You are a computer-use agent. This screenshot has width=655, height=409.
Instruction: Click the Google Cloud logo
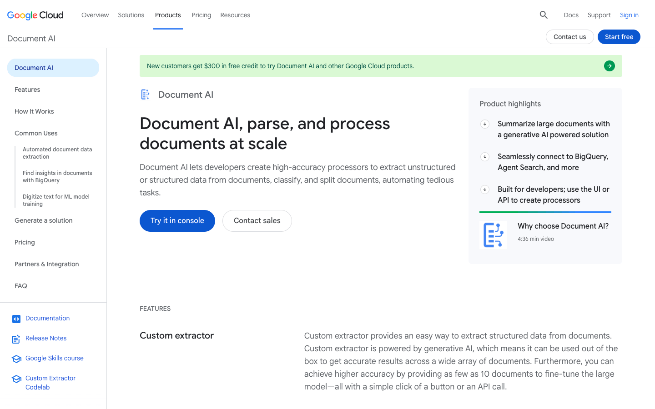coord(35,15)
